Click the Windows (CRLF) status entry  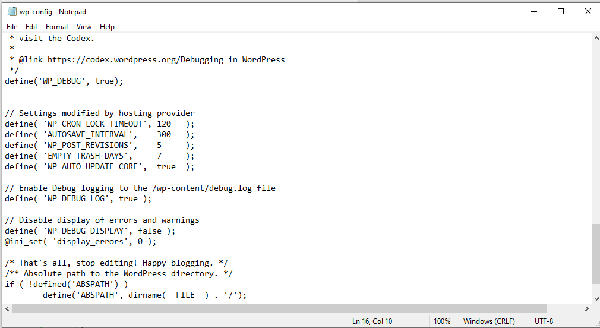click(489, 321)
